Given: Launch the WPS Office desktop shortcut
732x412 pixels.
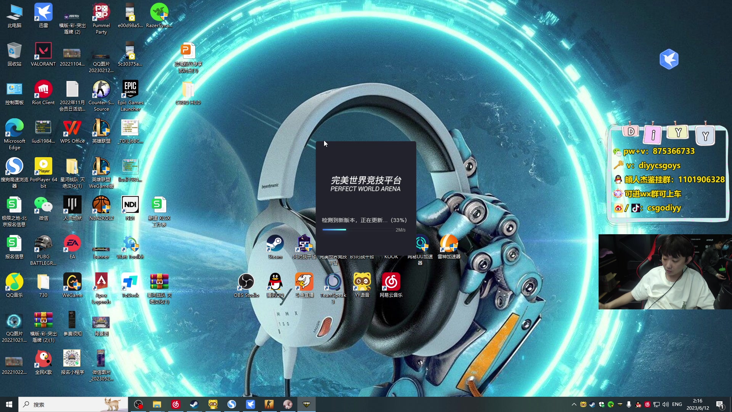Looking at the screenshot, I should click(72, 132).
